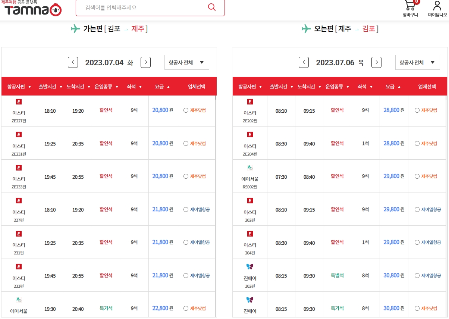Click the Eastar logo for outbound flight 227편
Viewport: 449px width, 319px height.
coord(19,201)
